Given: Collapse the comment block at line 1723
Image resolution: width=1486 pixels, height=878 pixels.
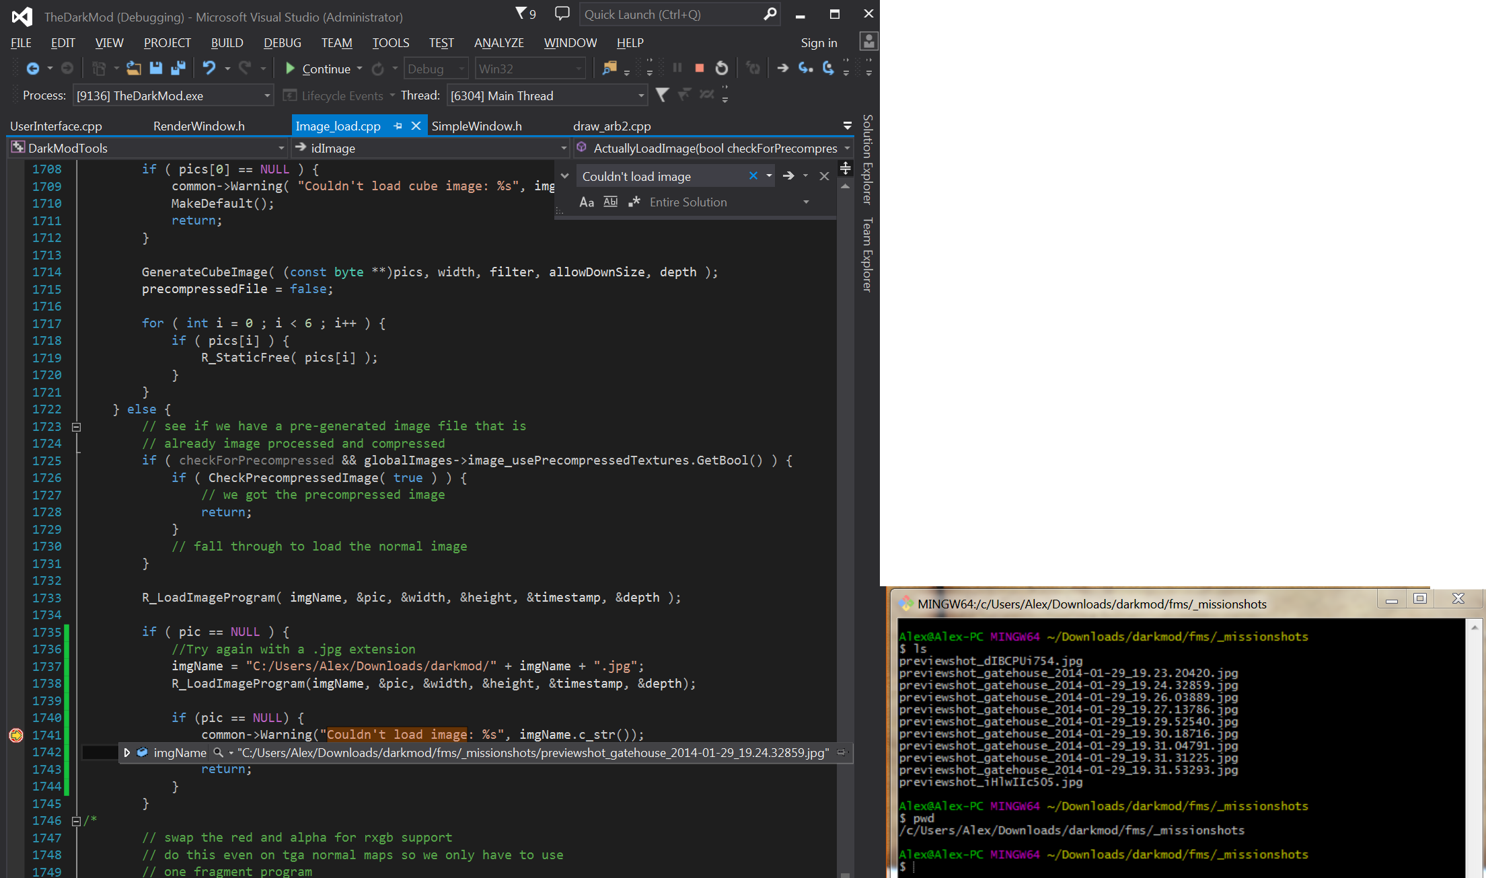Looking at the screenshot, I should click(77, 427).
